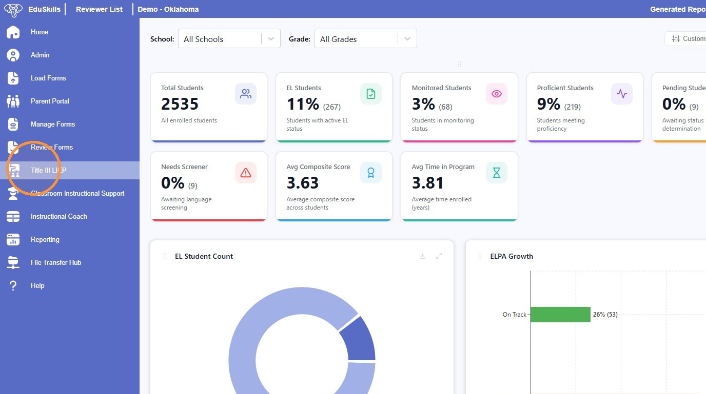
Task: Select the Admin user icon
Action: pyautogui.click(x=13, y=55)
